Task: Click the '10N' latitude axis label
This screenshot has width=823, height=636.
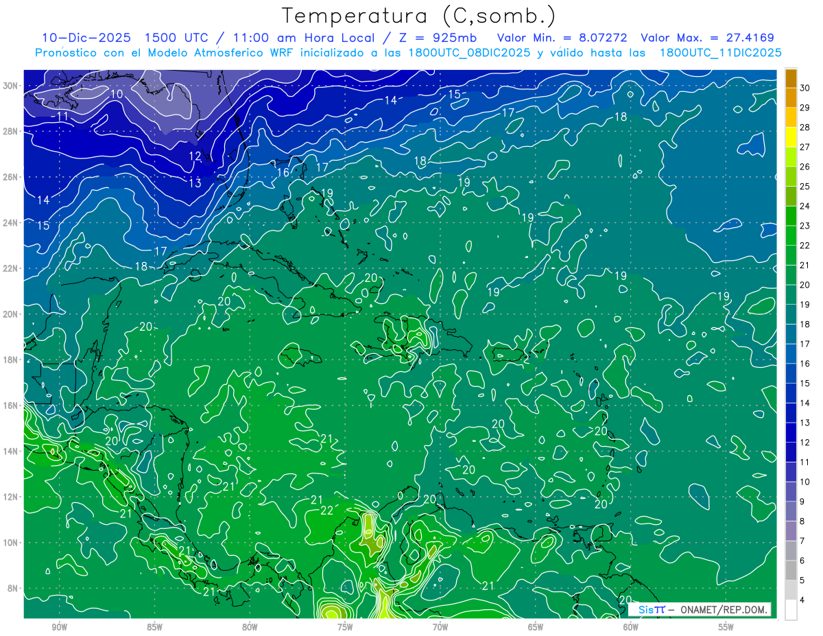Action: tap(12, 543)
